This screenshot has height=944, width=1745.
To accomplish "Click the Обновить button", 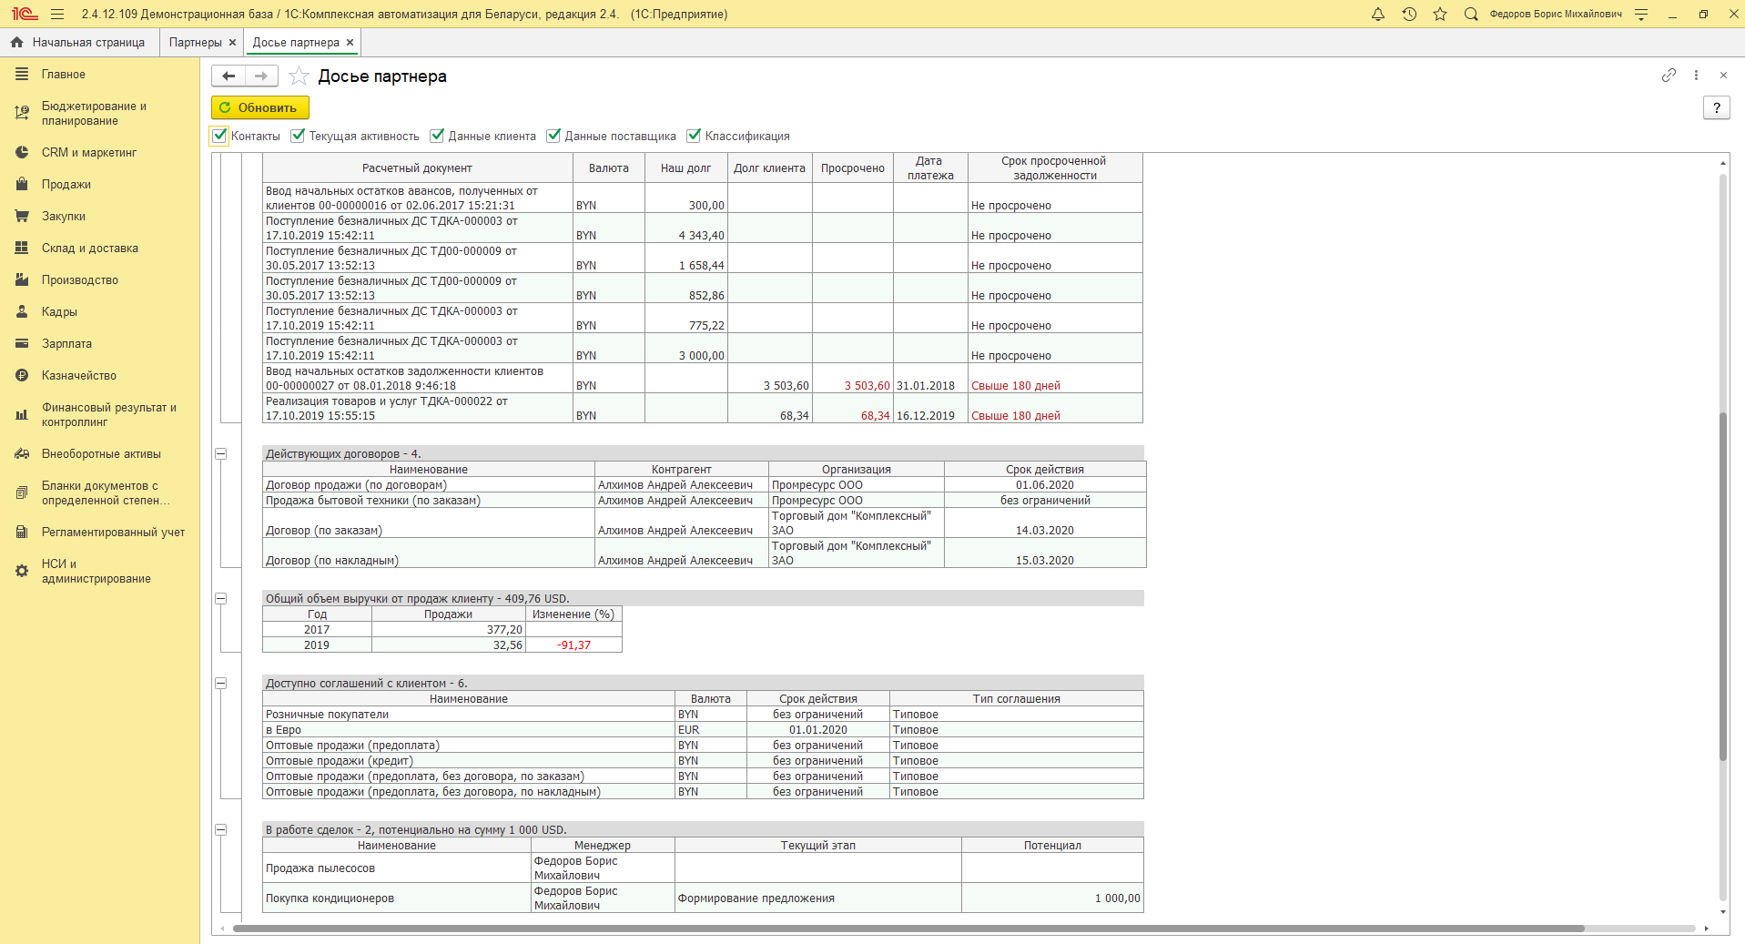I will (260, 107).
